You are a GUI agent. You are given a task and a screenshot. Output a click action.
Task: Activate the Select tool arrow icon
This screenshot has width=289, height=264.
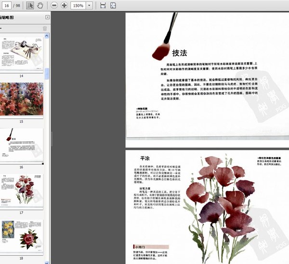(x=30, y=5)
